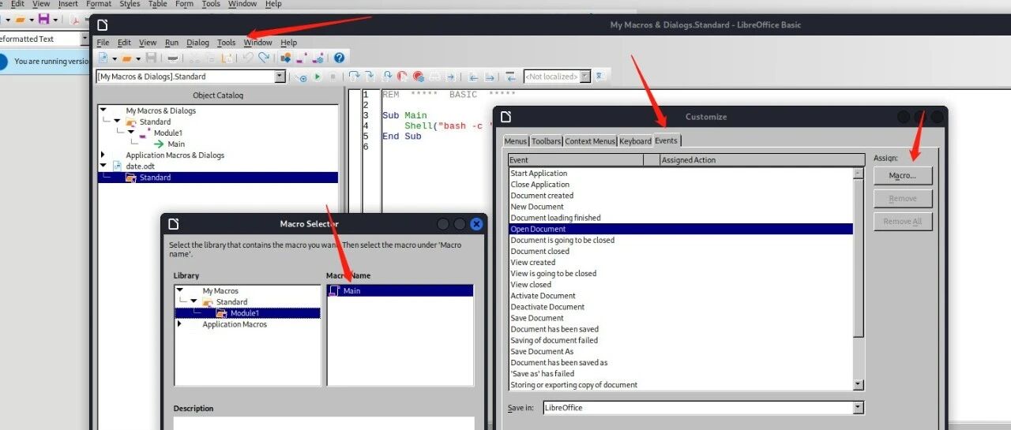Open the Save in LibreOffice dropdown
1011x430 pixels.
[859, 408]
